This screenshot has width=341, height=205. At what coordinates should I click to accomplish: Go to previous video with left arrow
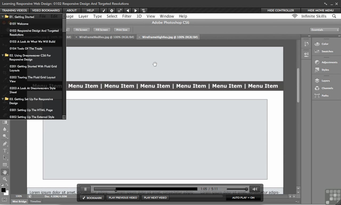pyautogui.click(x=128, y=10)
